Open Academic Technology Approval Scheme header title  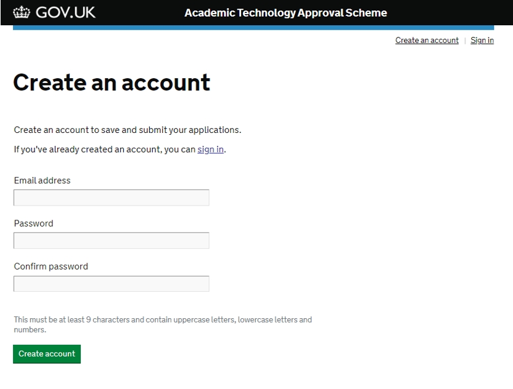pos(285,13)
